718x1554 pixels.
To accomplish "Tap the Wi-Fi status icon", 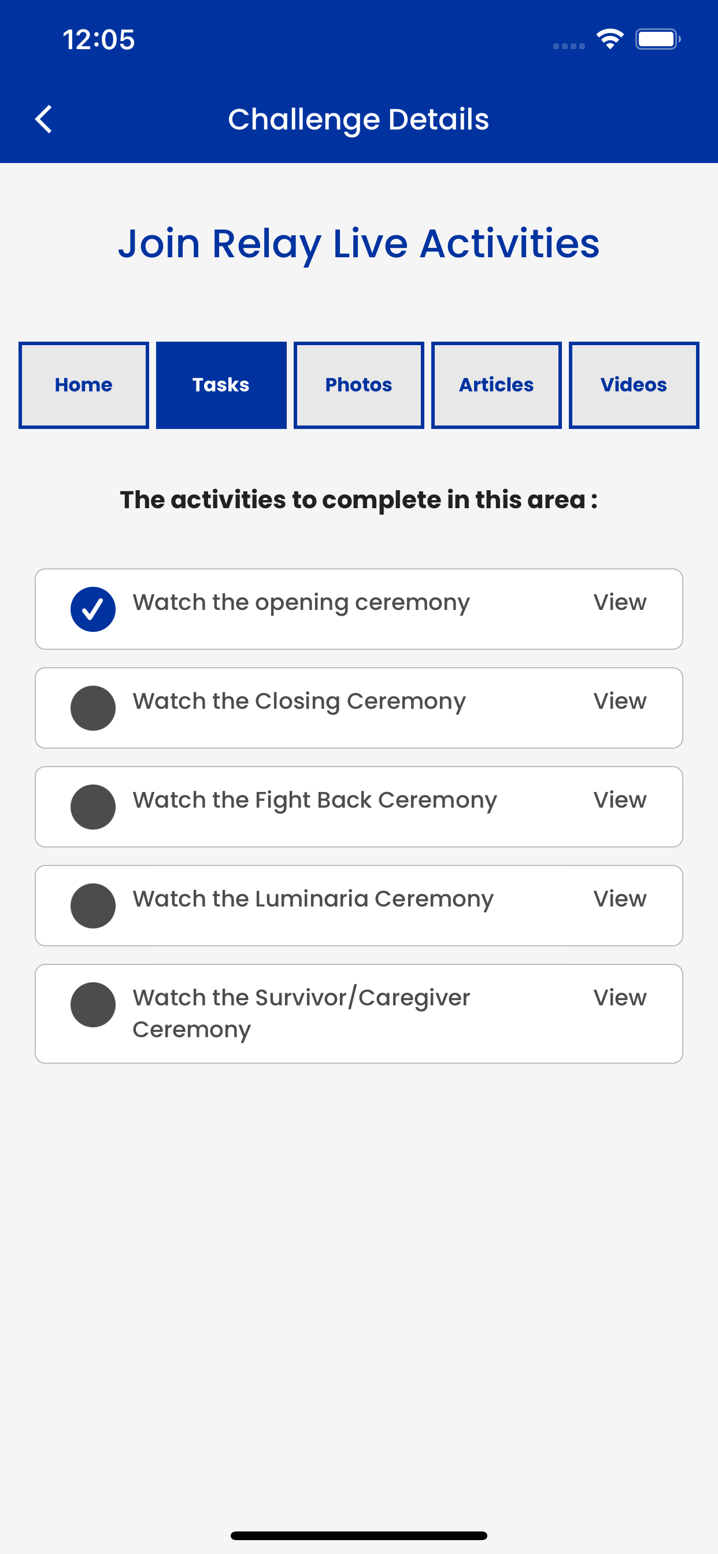I will tap(610, 39).
